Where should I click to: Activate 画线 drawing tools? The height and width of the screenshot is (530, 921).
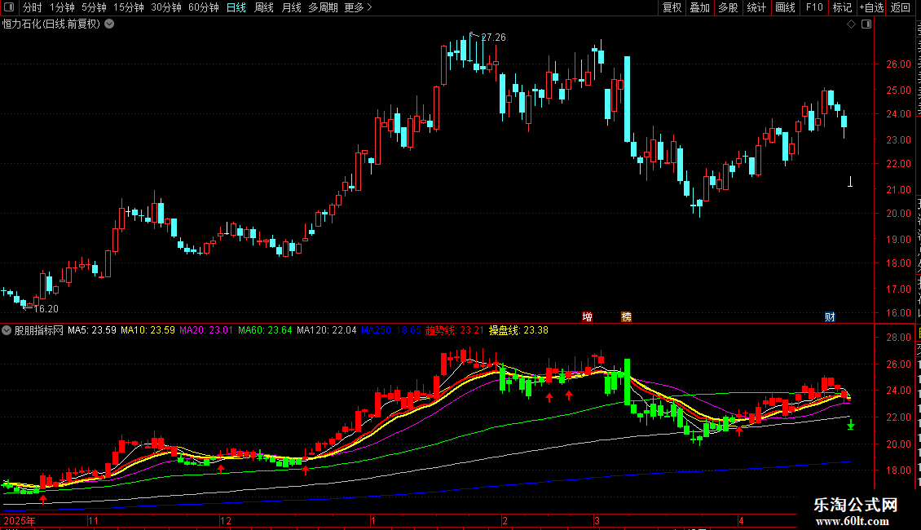786,7
